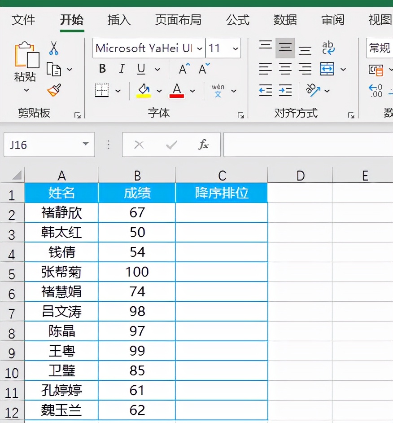Open the 常规 number format box
The height and width of the screenshot is (423, 393).
[x=380, y=48]
